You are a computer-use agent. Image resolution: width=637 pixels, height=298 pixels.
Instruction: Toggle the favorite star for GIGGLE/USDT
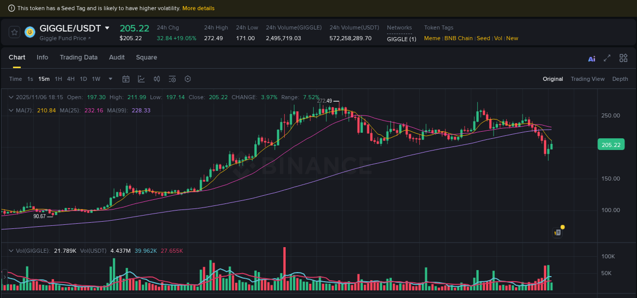coord(14,32)
